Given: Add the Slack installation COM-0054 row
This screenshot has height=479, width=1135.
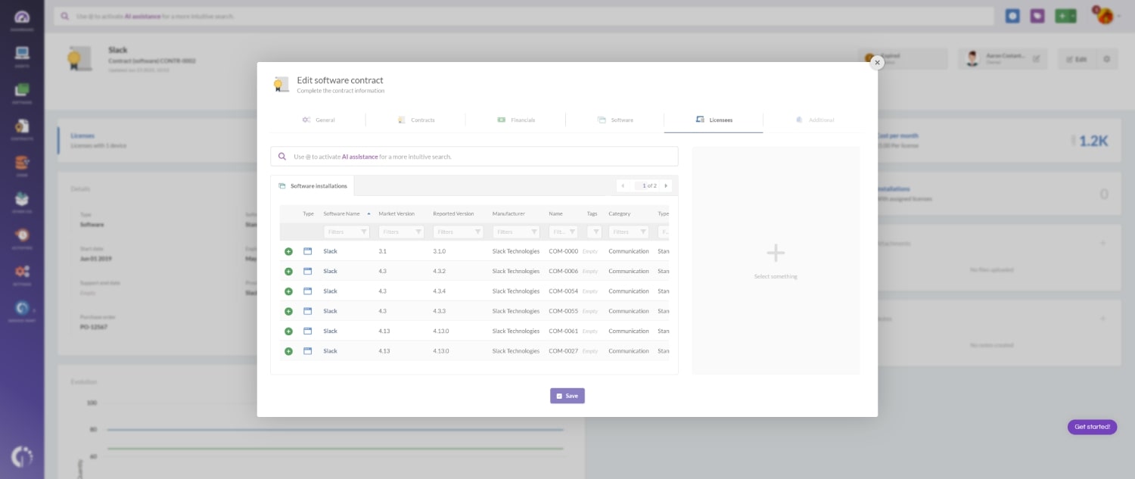Looking at the screenshot, I should pyautogui.click(x=288, y=291).
